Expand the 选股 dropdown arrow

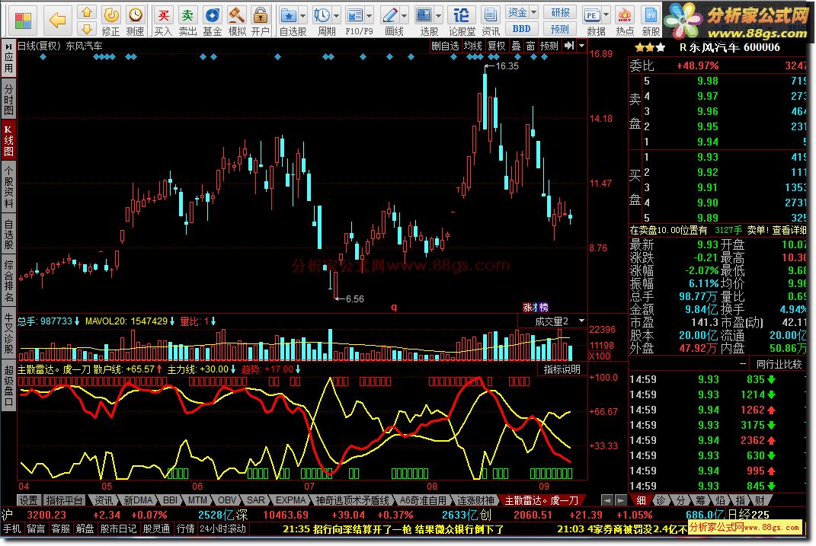coord(439,16)
